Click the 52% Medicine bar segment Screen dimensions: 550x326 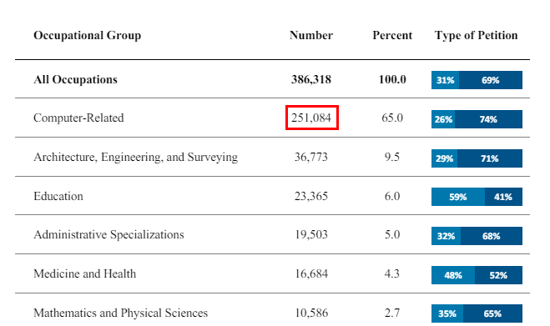pos(498,275)
